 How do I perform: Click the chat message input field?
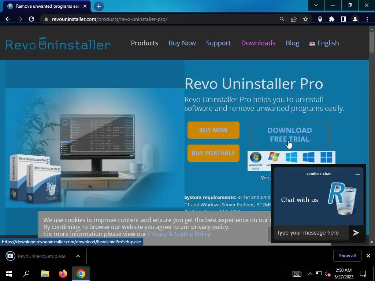point(311,232)
